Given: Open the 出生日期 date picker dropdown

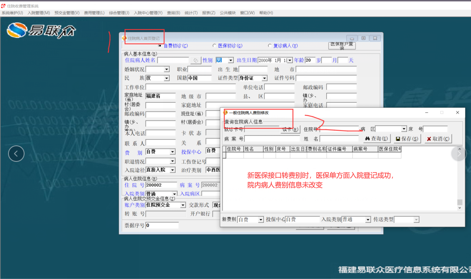Looking at the screenshot, I should pos(290,60).
